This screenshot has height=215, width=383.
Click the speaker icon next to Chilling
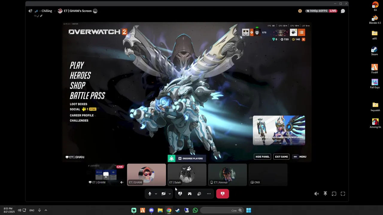[x=30, y=11]
